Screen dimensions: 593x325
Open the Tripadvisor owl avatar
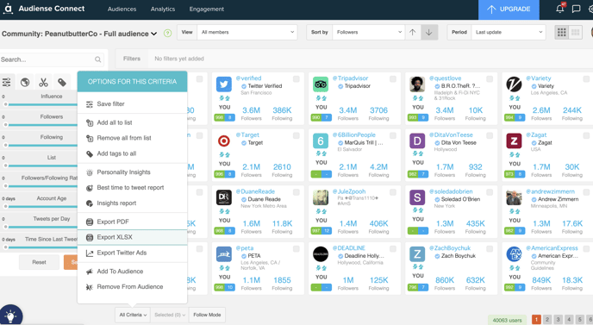321,84
